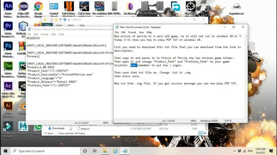Open Control Panel desktop icon
The image size is (277, 155).
point(54,9)
